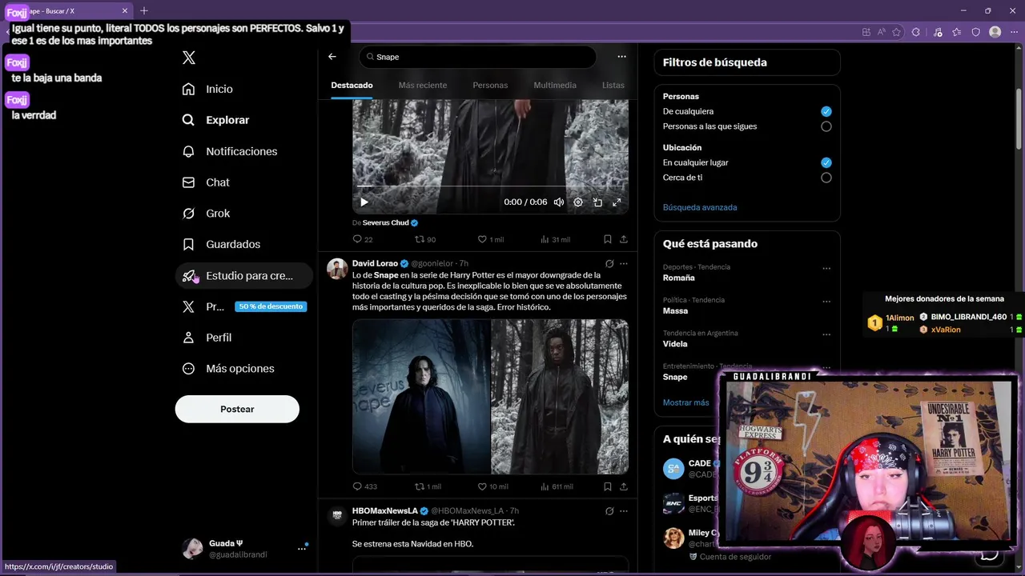The width and height of the screenshot is (1025, 576).
Task: Switch to Multimedia tab
Action: [x=555, y=85]
